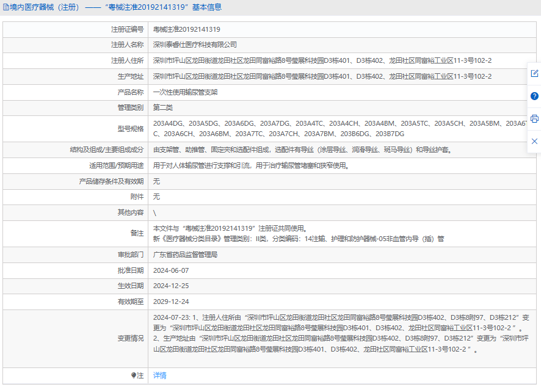Click effective date 2024-12-25
Screen dimensions: 541x387
[171, 286]
